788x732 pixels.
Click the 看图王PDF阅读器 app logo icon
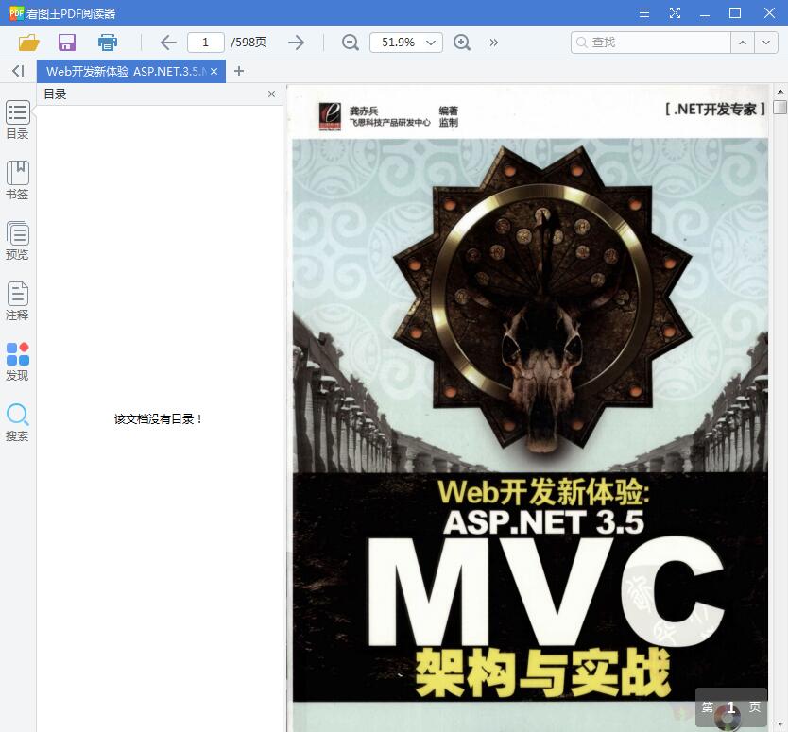click(16, 13)
